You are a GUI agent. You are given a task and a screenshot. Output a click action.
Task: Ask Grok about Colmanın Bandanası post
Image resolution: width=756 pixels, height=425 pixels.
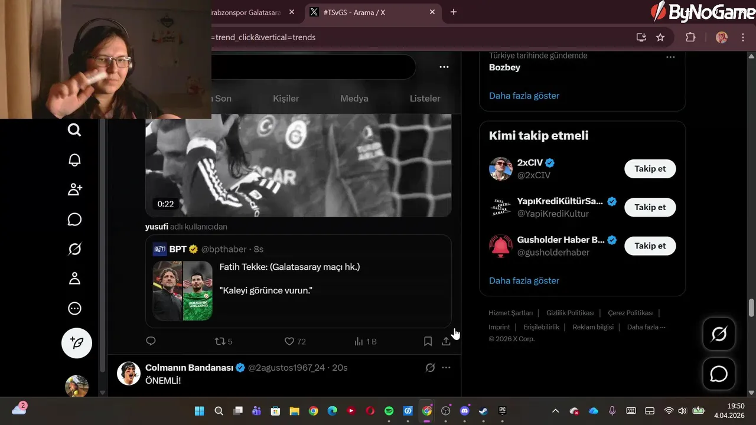click(x=430, y=368)
